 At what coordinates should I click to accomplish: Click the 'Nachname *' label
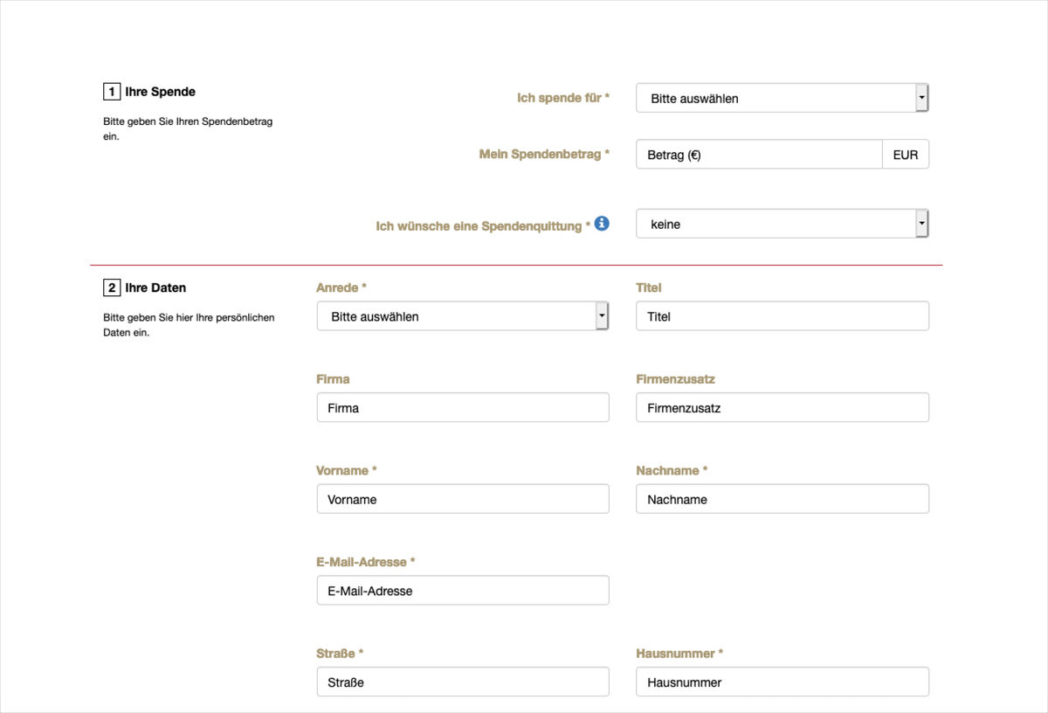coord(672,470)
